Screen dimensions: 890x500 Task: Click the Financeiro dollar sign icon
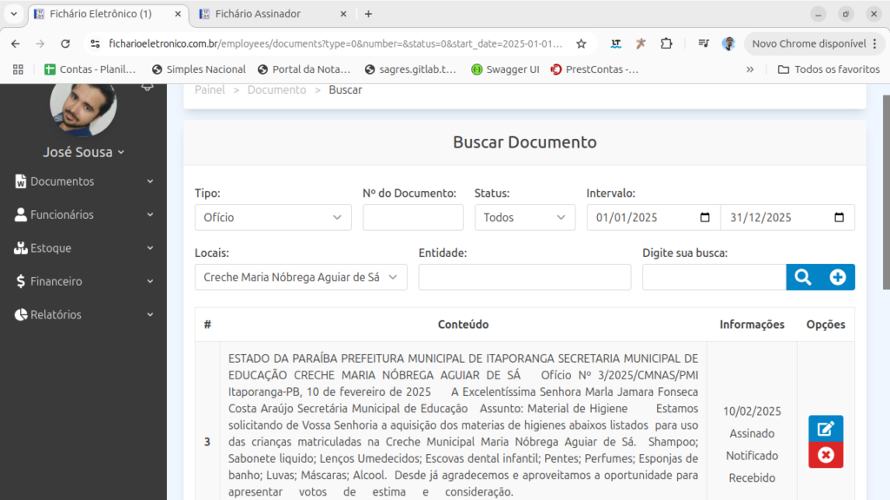coord(21,281)
